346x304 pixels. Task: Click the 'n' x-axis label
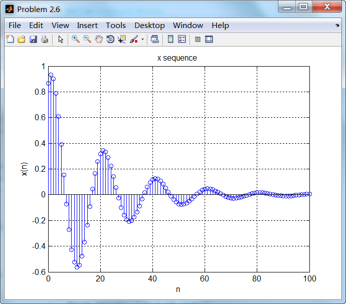click(178, 289)
